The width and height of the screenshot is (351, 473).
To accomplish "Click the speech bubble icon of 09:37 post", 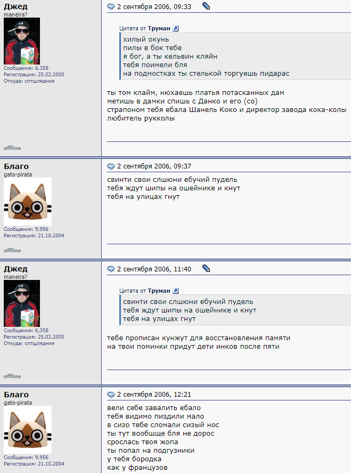I will [111, 166].
